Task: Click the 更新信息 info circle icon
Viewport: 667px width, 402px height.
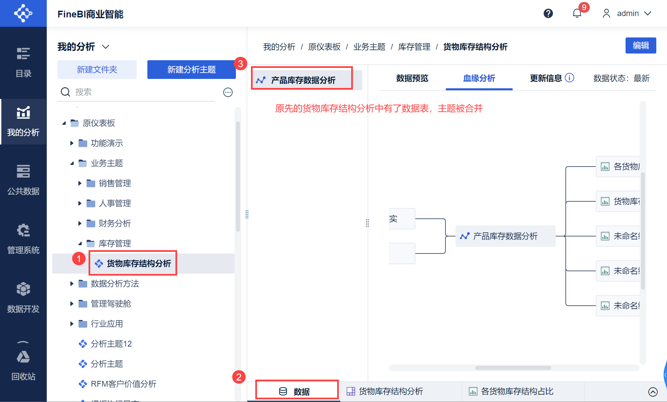Action: 569,78
